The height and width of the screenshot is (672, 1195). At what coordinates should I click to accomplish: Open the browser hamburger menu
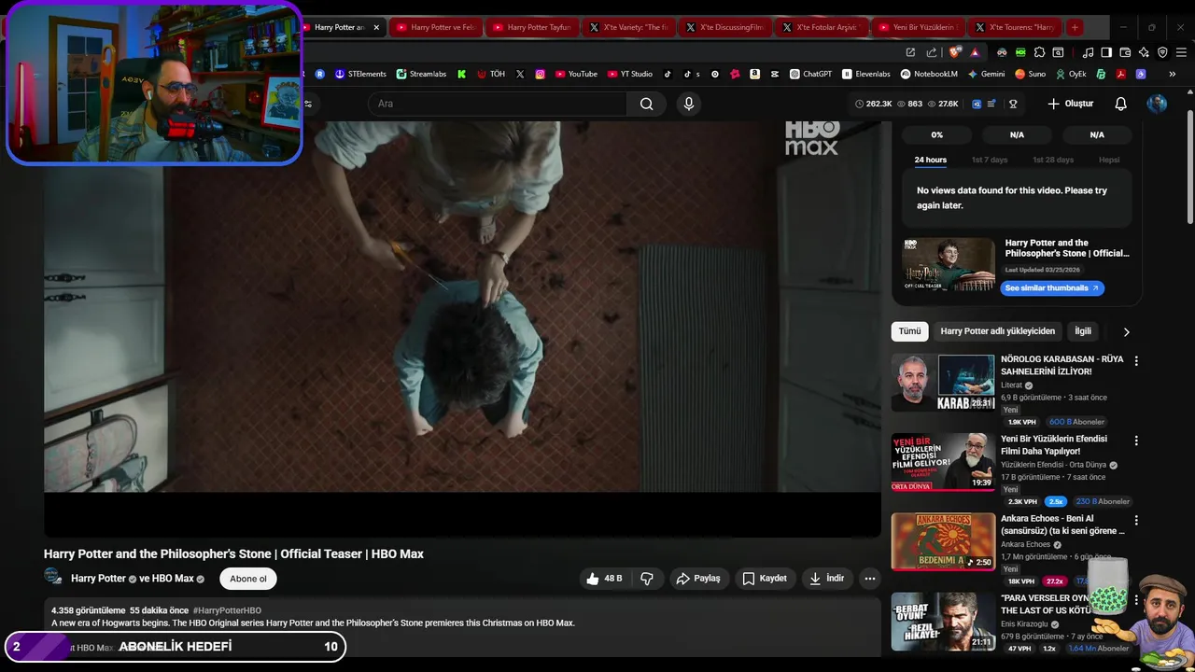(x=1181, y=52)
